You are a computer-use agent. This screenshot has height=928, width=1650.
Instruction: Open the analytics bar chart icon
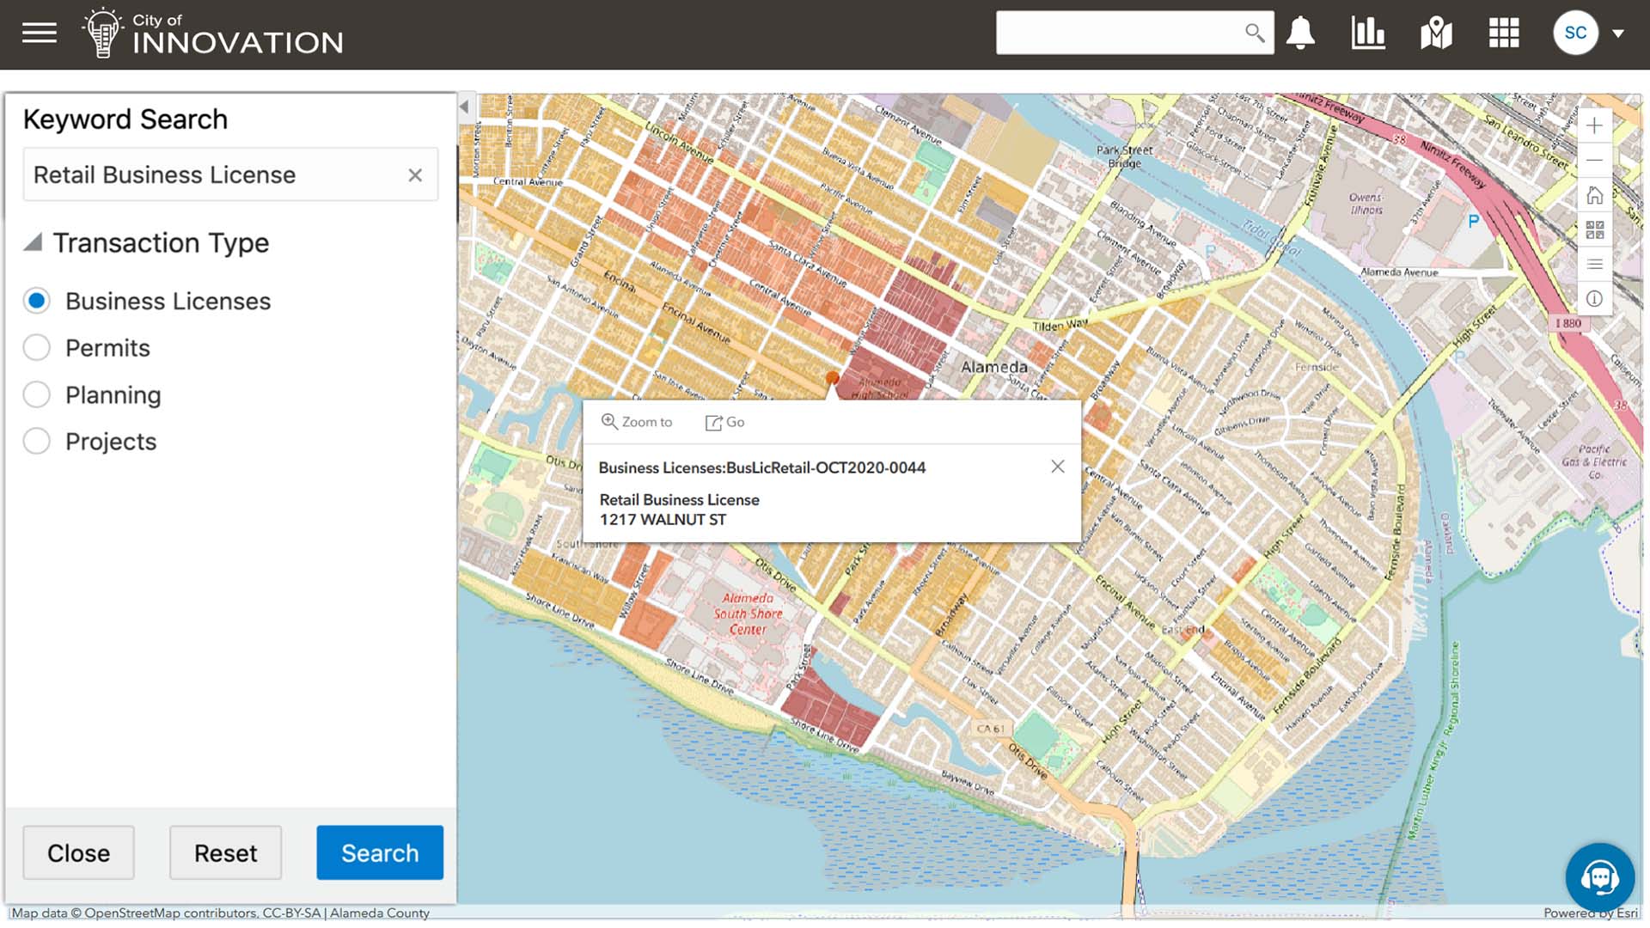tap(1368, 33)
